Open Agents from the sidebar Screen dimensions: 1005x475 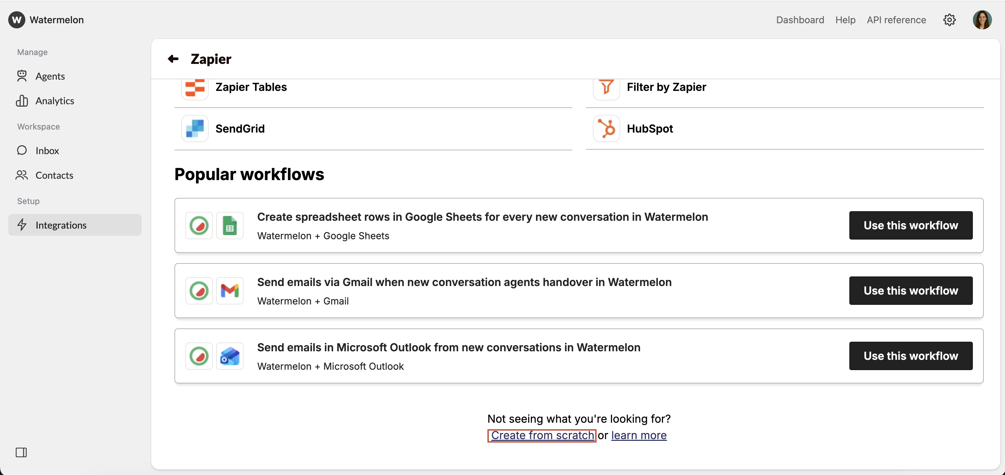pos(50,76)
